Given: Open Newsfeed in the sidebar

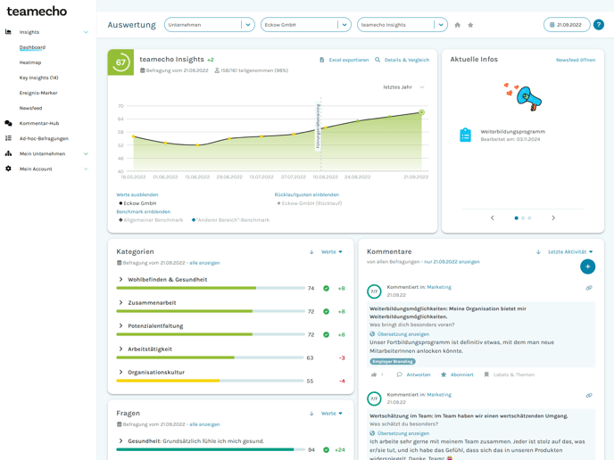Looking at the screenshot, I should point(30,109).
